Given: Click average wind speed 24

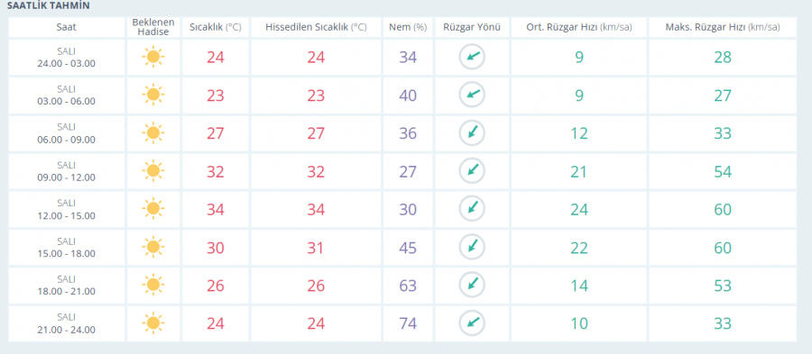Looking at the screenshot, I should [x=578, y=210].
